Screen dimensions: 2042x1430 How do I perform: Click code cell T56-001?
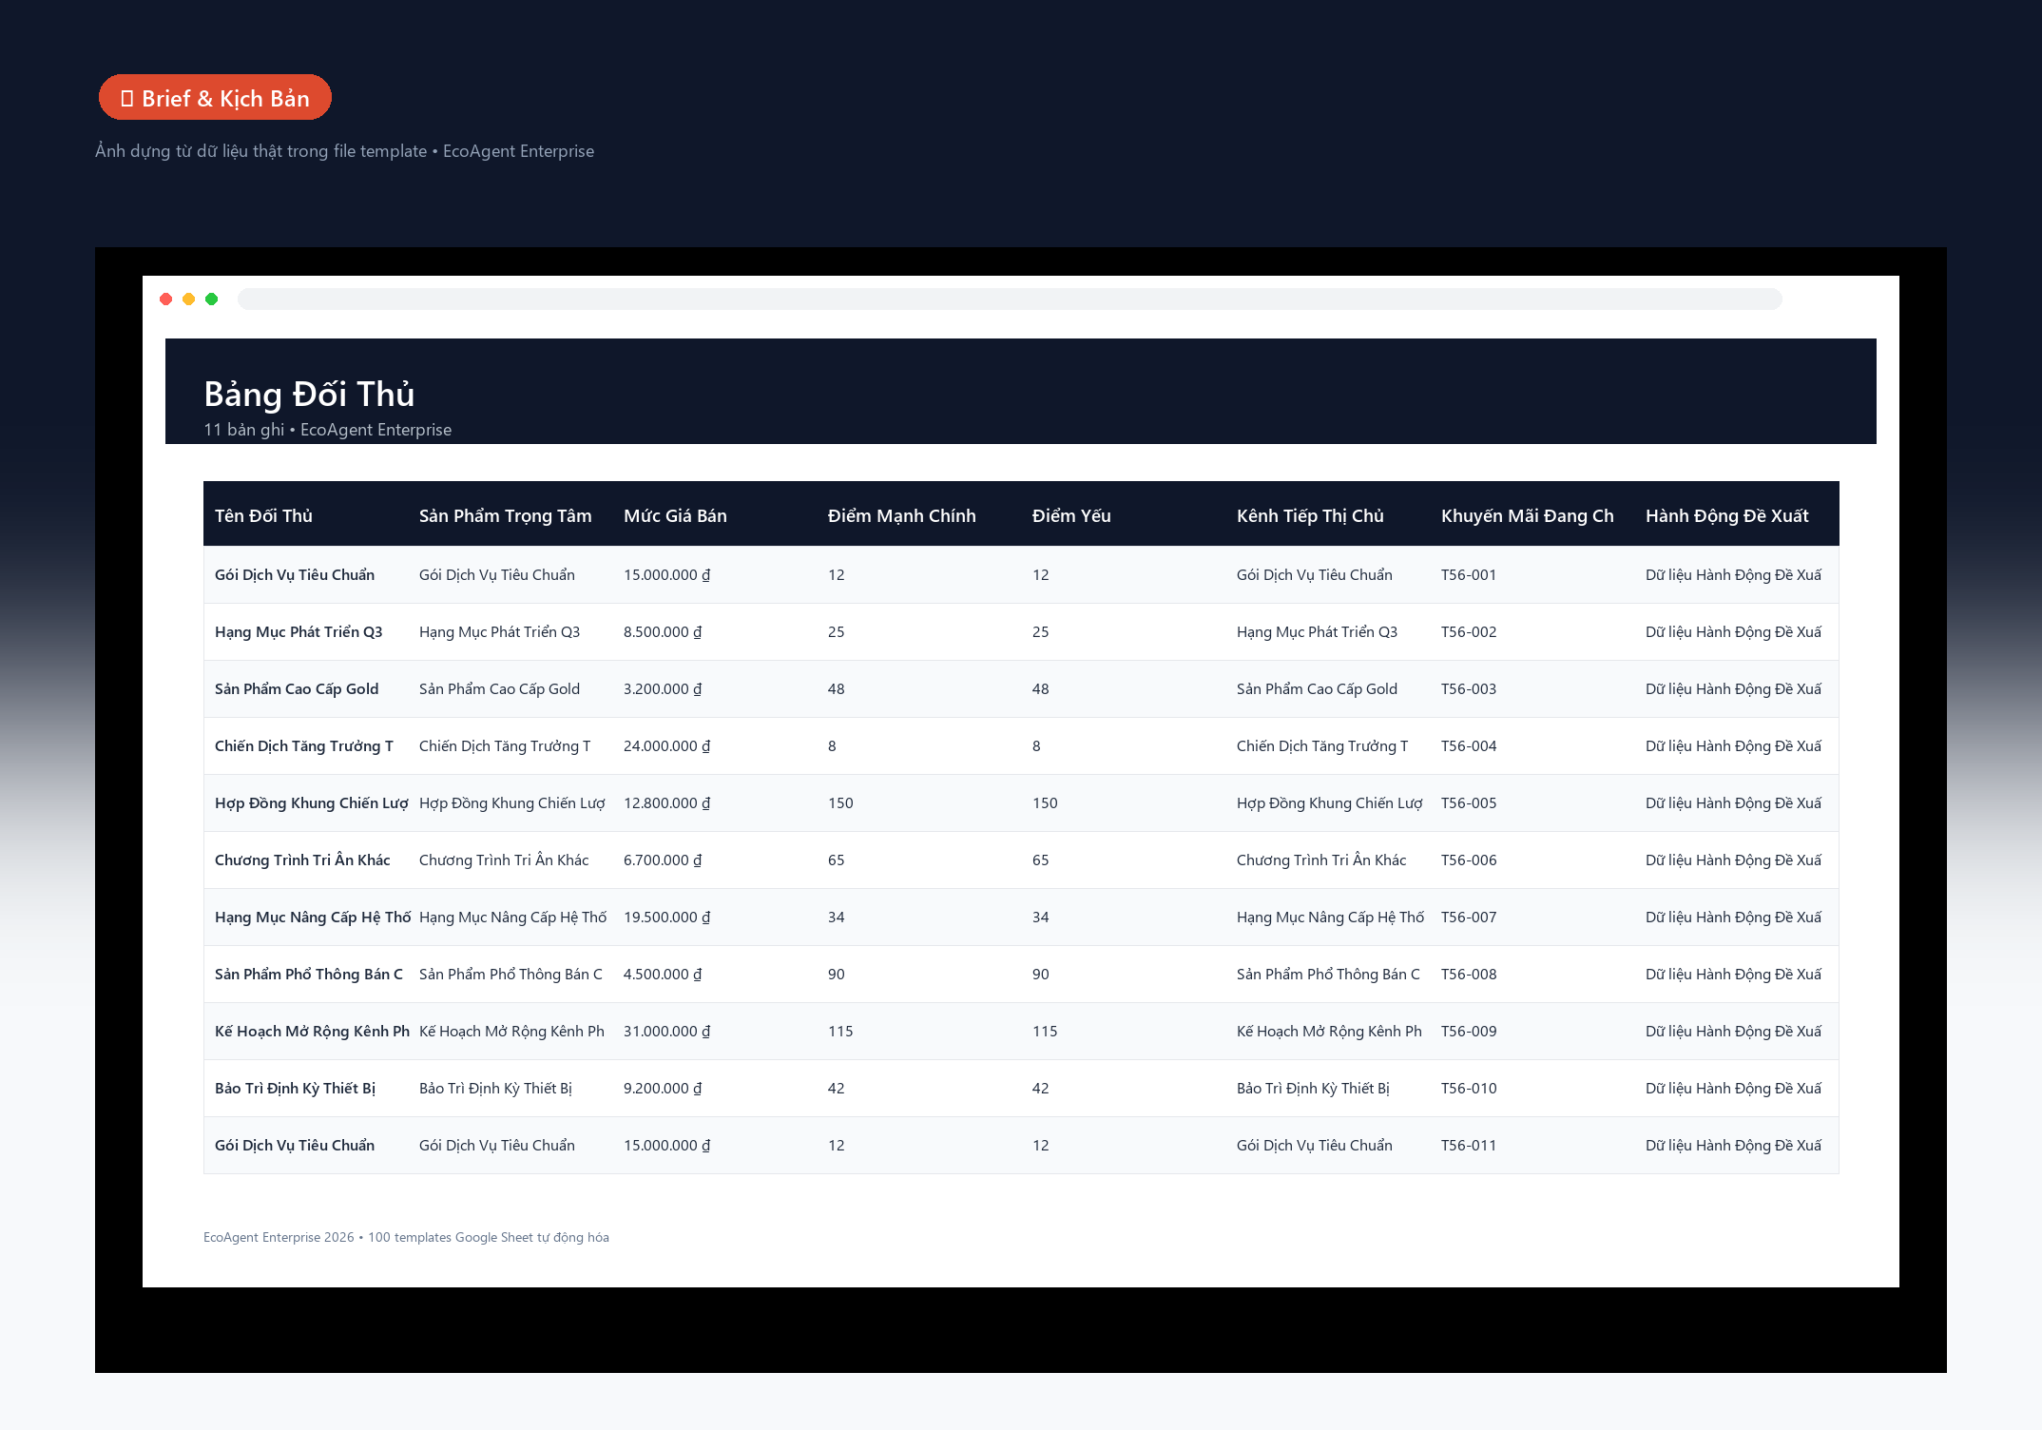pyautogui.click(x=1469, y=575)
